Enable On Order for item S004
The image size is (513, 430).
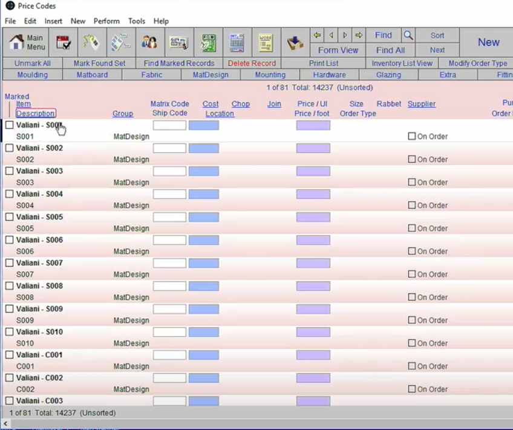click(412, 205)
